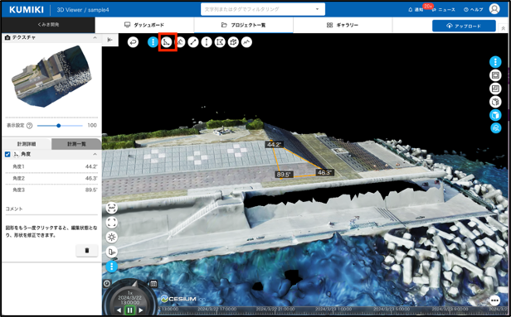Select the volume box measurement tool
Viewport: 511px width, 317px height.
(x=233, y=42)
